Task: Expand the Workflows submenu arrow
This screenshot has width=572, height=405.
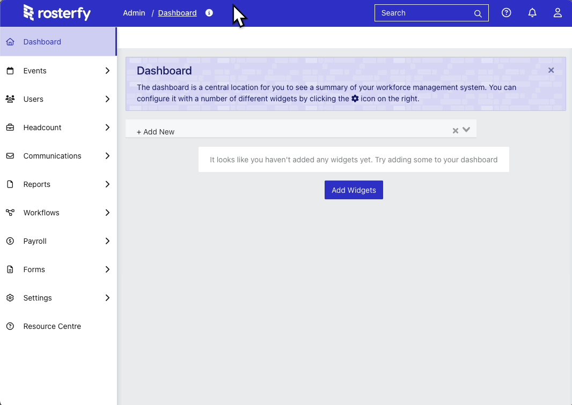Action: (x=107, y=213)
